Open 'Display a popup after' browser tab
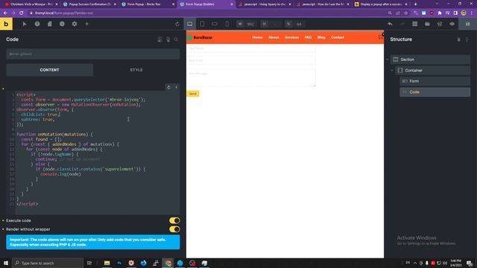The height and width of the screenshot is (268, 477). (381, 4)
